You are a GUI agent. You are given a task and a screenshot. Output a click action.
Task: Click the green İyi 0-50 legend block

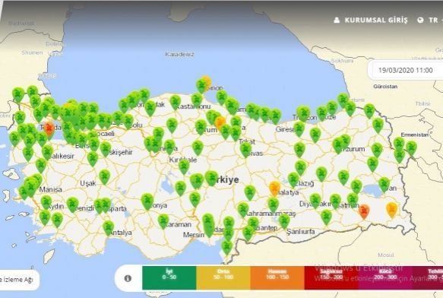(x=169, y=277)
